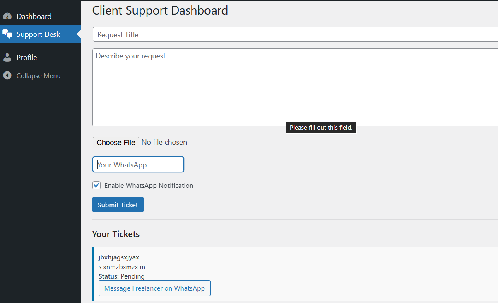The height and width of the screenshot is (303, 498).
Task: Click the Support Desk chat bubbles icon
Action: click(7, 34)
